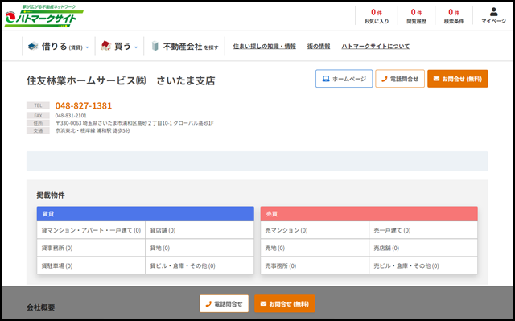Click the address text 〒330-0063
The width and height of the screenshot is (515, 321).
point(134,123)
